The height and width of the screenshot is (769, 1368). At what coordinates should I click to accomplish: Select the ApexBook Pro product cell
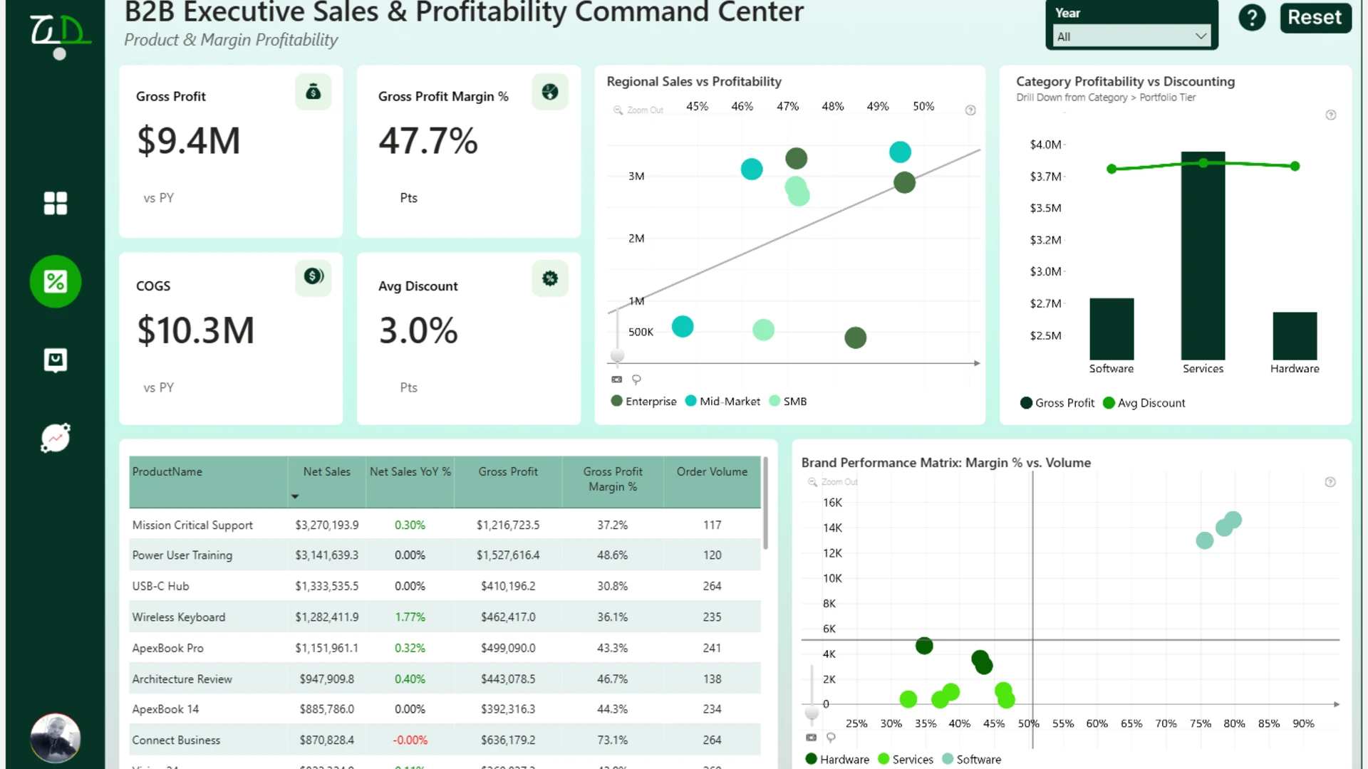click(x=168, y=649)
